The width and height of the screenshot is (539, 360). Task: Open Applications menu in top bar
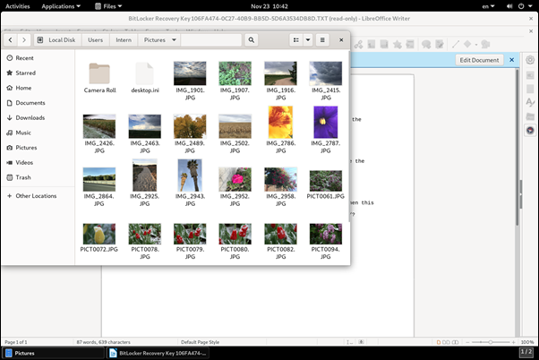click(61, 6)
